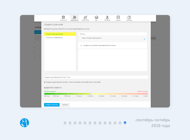Collapse the 'База. Онлайн мероприятия' segment arrow
Viewport: 190px width, 140px height.
click(144, 39)
